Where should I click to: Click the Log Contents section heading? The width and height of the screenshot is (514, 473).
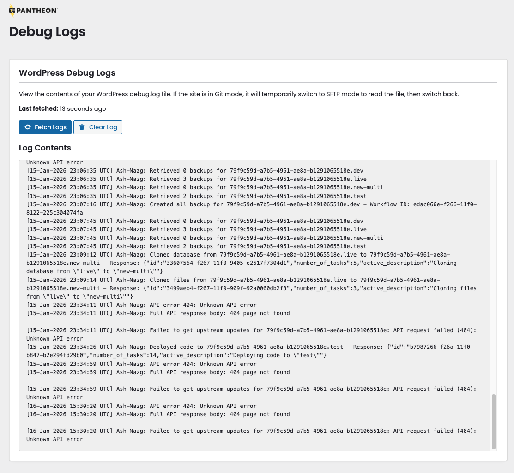click(x=44, y=148)
